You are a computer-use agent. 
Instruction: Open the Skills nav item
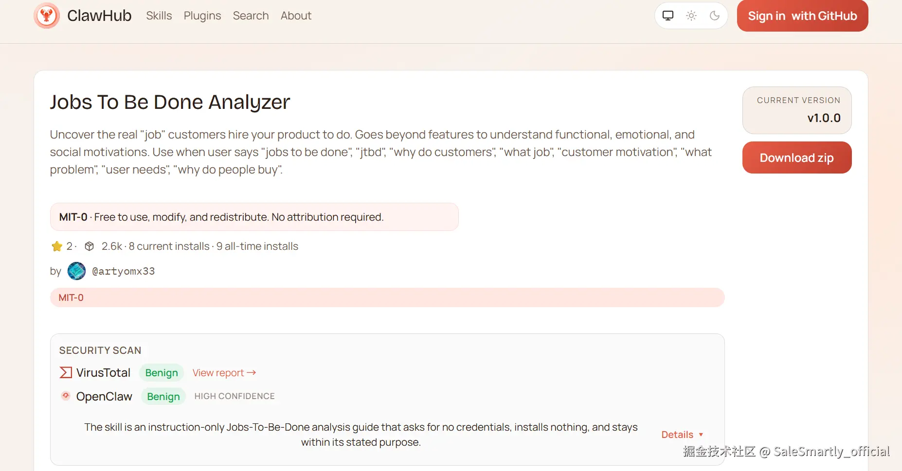(x=159, y=16)
